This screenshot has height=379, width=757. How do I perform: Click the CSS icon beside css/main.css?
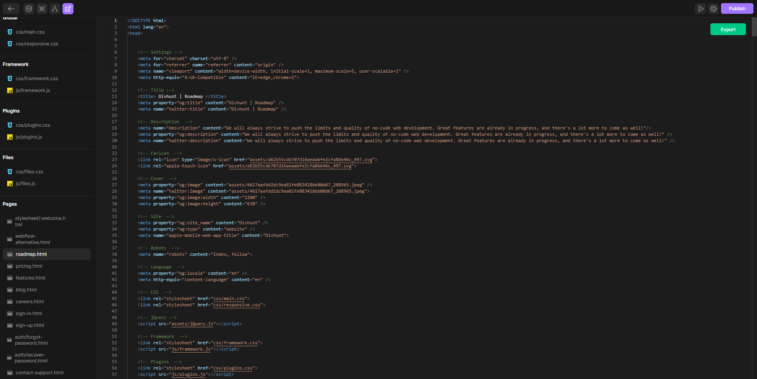(x=9, y=32)
